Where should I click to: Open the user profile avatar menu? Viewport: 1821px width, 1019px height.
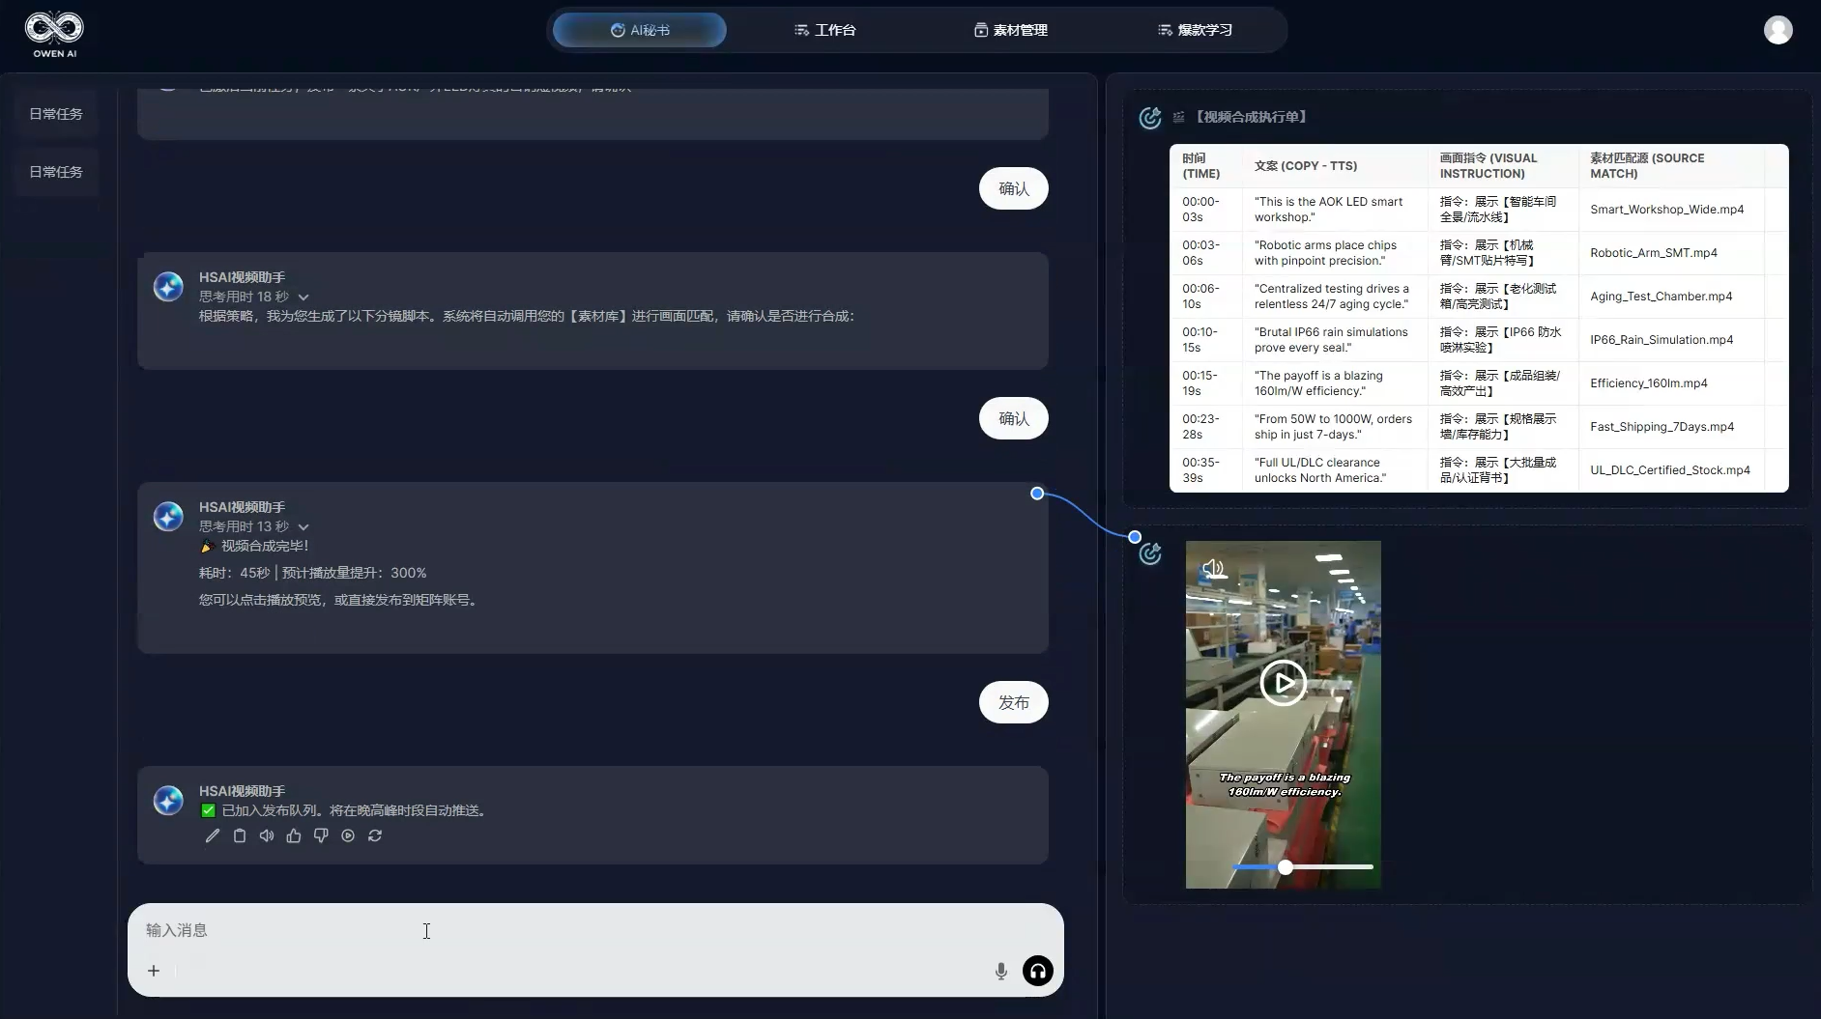[x=1778, y=30]
